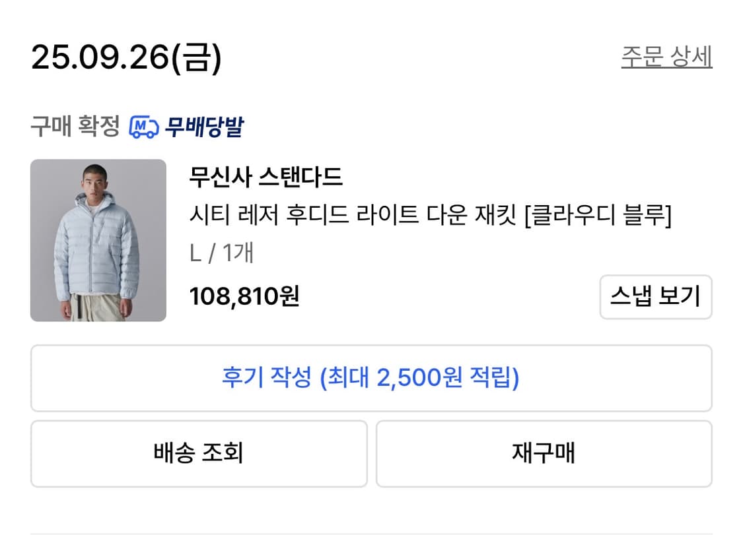Click the 최대 2,500원 적립 reward text
Screen dimensions: 743x535
pyautogui.click(x=419, y=378)
